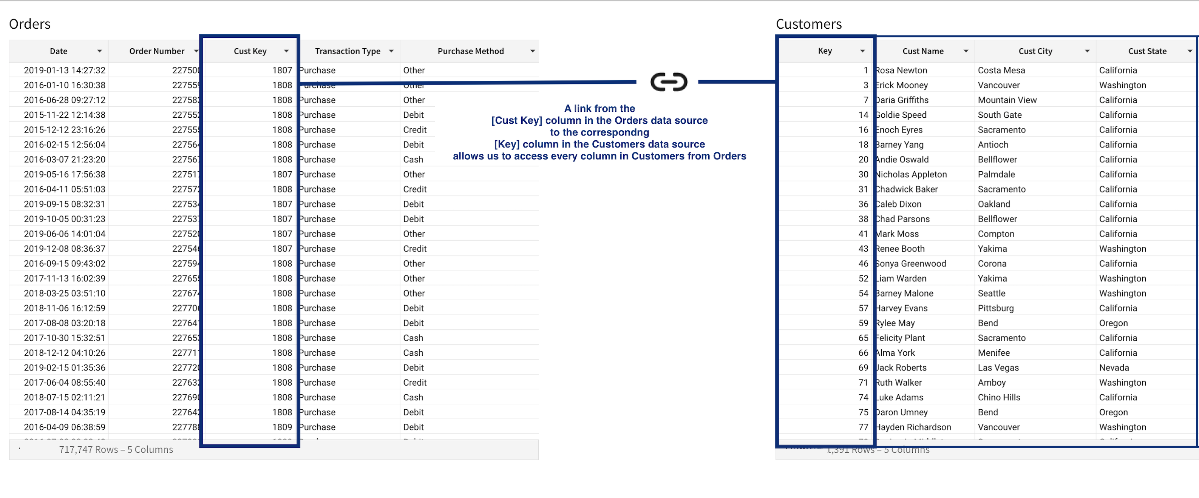The height and width of the screenshot is (498, 1199).
Task: Open the Cust City column dropdown arrow
Action: click(1087, 51)
